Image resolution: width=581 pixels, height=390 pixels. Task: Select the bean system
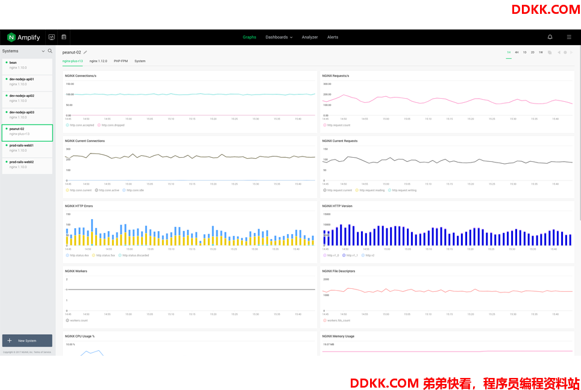tap(27, 67)
